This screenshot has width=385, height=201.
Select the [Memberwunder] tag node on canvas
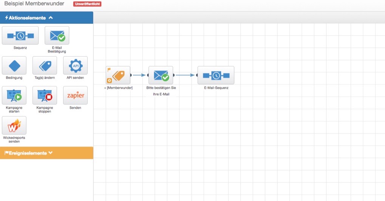(x=118, y=75)
